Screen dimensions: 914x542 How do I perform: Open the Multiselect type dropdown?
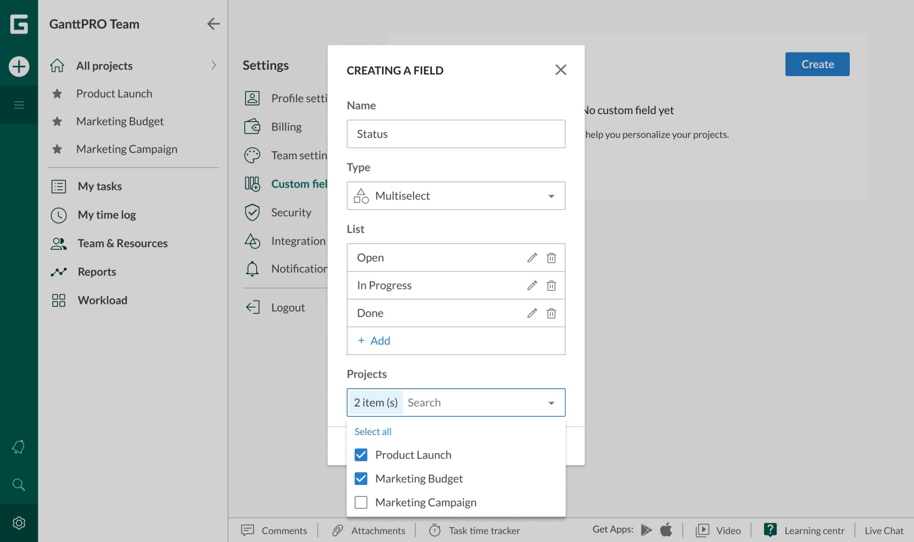pos(456,196)
